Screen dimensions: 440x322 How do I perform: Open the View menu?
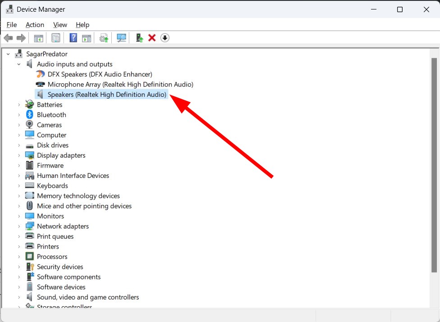(60, 25)
